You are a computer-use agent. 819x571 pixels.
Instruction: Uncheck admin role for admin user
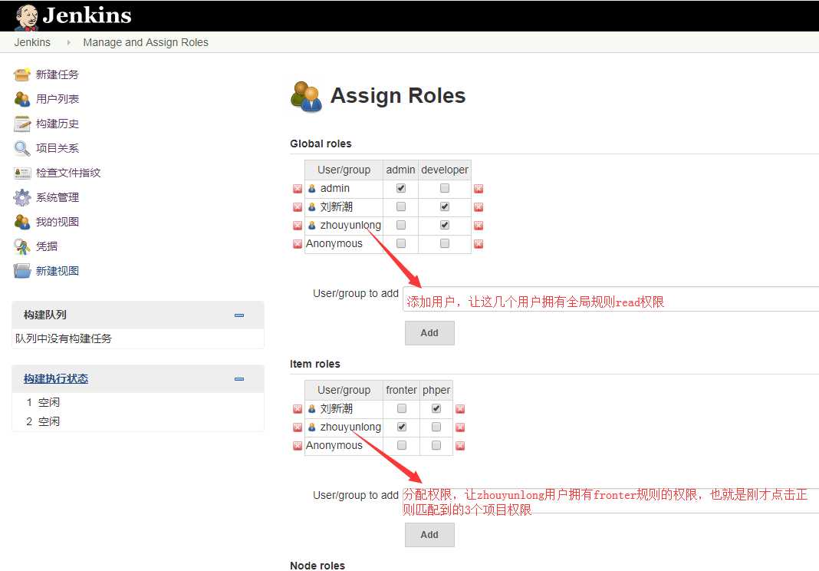(400, 188)
